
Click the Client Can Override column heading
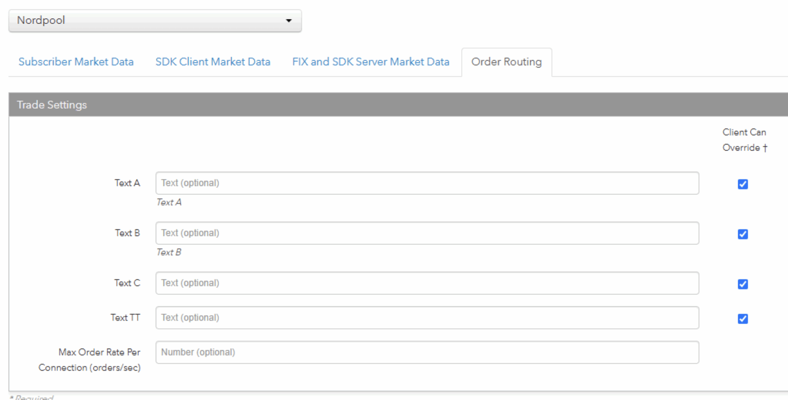point(744,140)
